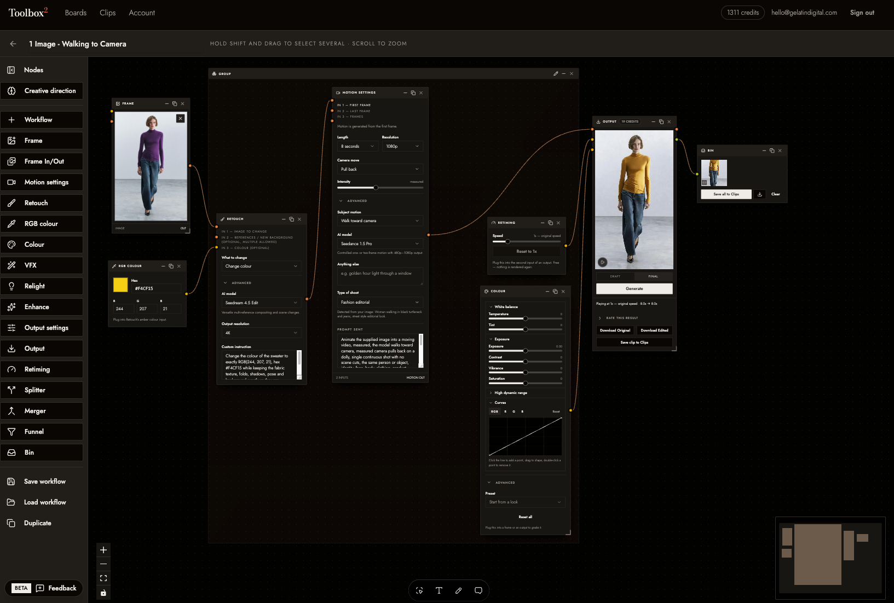Select the RGB curve channel
This screenshot has height=603, width=894.
(494, 411)
